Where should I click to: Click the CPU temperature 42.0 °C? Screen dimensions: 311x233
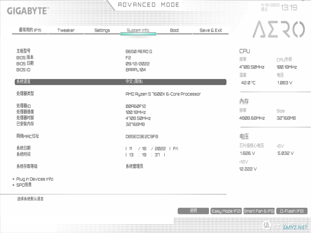click(x=248, y=83)
